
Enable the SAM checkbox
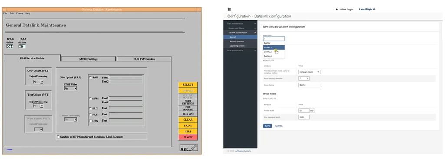pyautogui.click(x=90, y=77)
